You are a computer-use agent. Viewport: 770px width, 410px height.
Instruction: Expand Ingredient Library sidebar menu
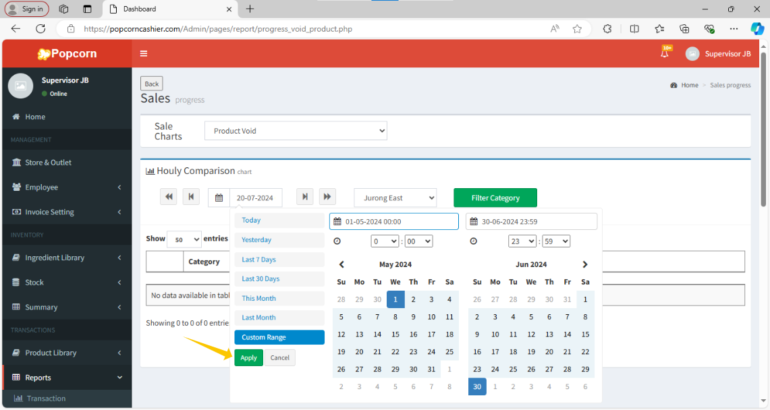click(67, 258)
